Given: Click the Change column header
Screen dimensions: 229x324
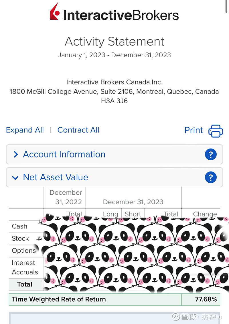Looking at the screenshot, I should (x=205, y=214).
